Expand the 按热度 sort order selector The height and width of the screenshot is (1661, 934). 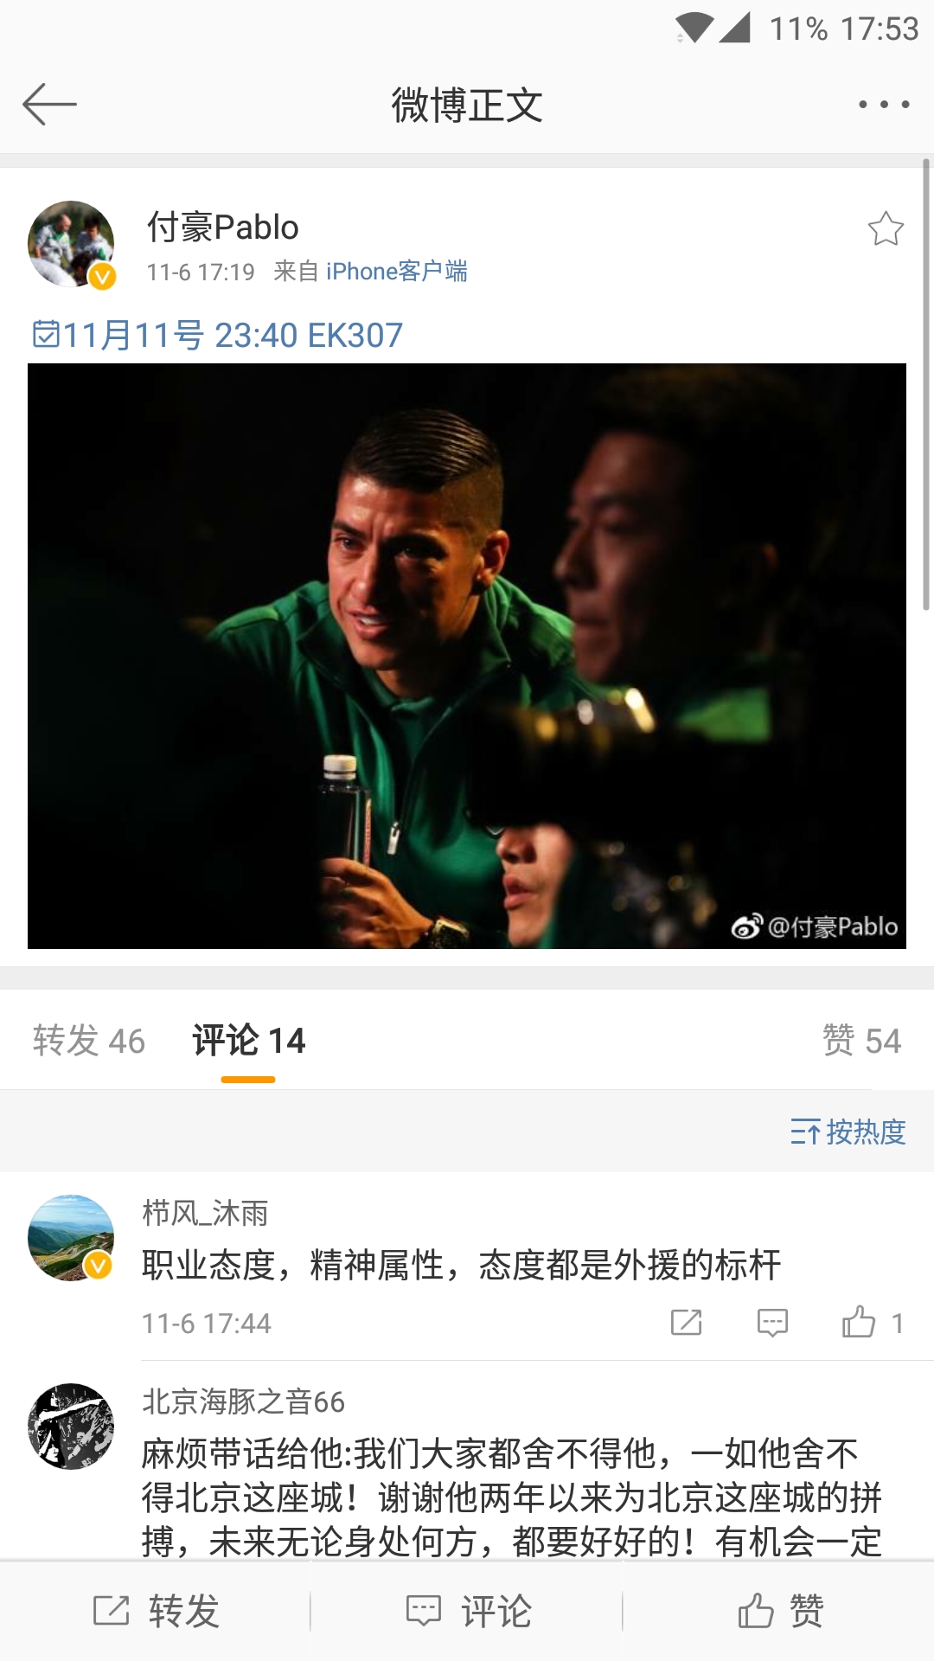[x=848, y=1132]
